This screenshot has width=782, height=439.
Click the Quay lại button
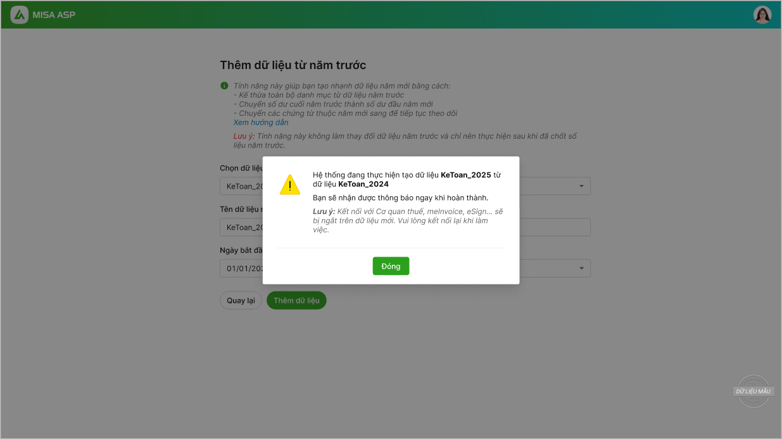tap(241, 300)
